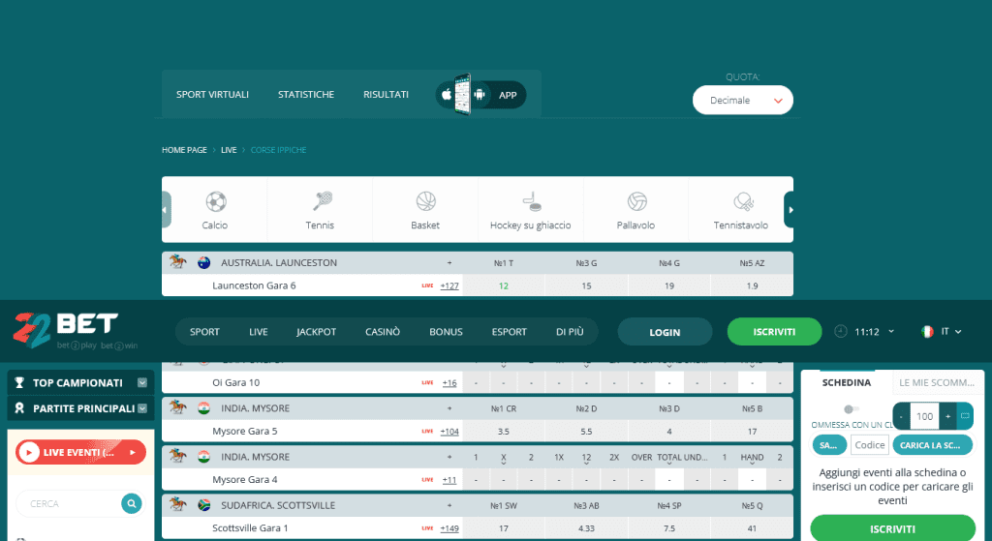Click the South Africa flag icon
Screen dimensions: 992x541
[x=203, y=505]
